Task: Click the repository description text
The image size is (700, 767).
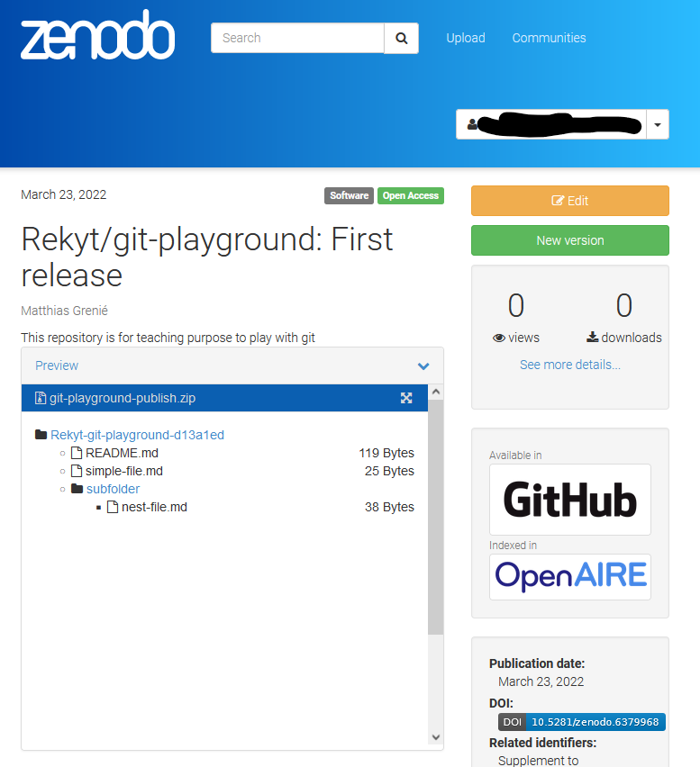Action: tap(168, 338)
